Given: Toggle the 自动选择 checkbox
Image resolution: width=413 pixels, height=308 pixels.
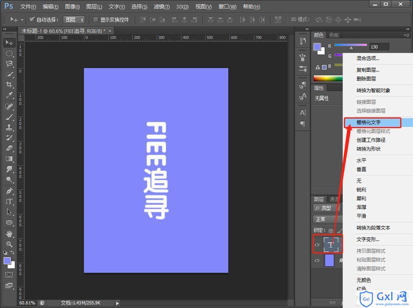Looking at the screenshot, I should click(32, 19).
